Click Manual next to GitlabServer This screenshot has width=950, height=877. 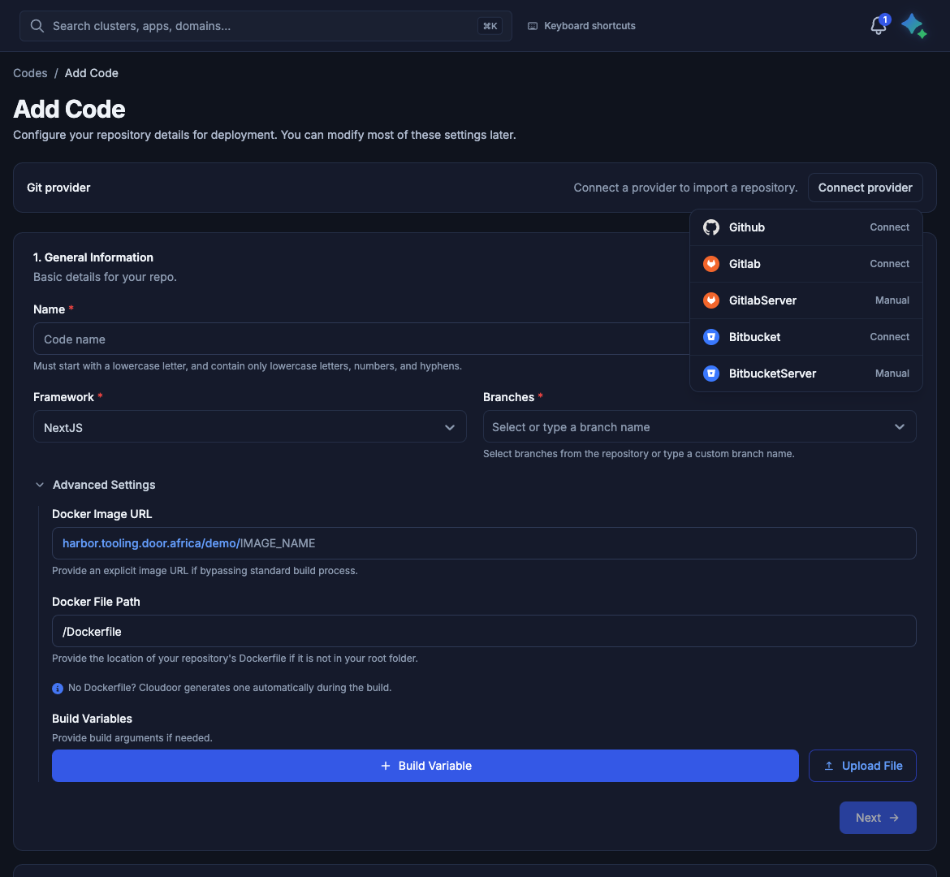(x=892, y=300)
